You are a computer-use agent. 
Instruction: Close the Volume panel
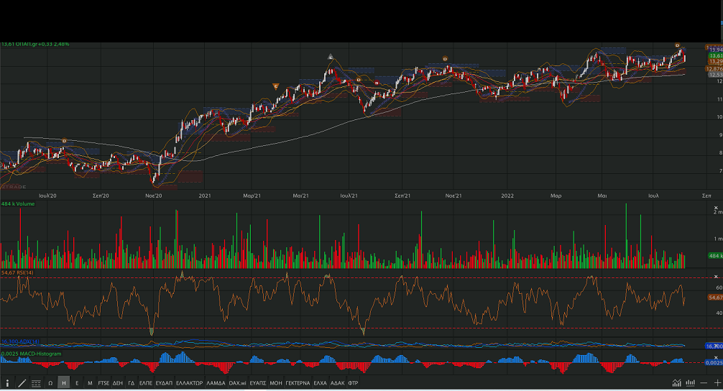[x=716, y=208]
